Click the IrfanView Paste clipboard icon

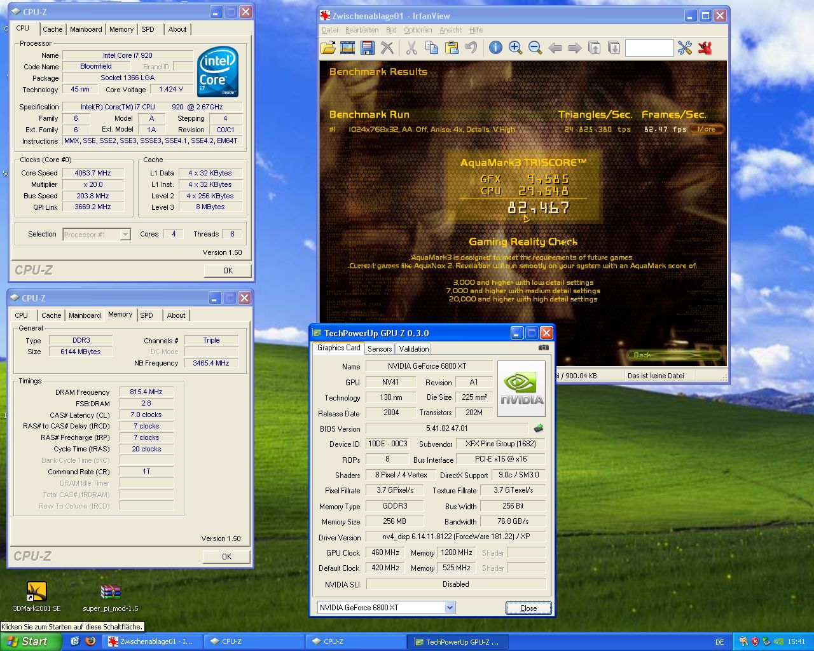[452, 48]
